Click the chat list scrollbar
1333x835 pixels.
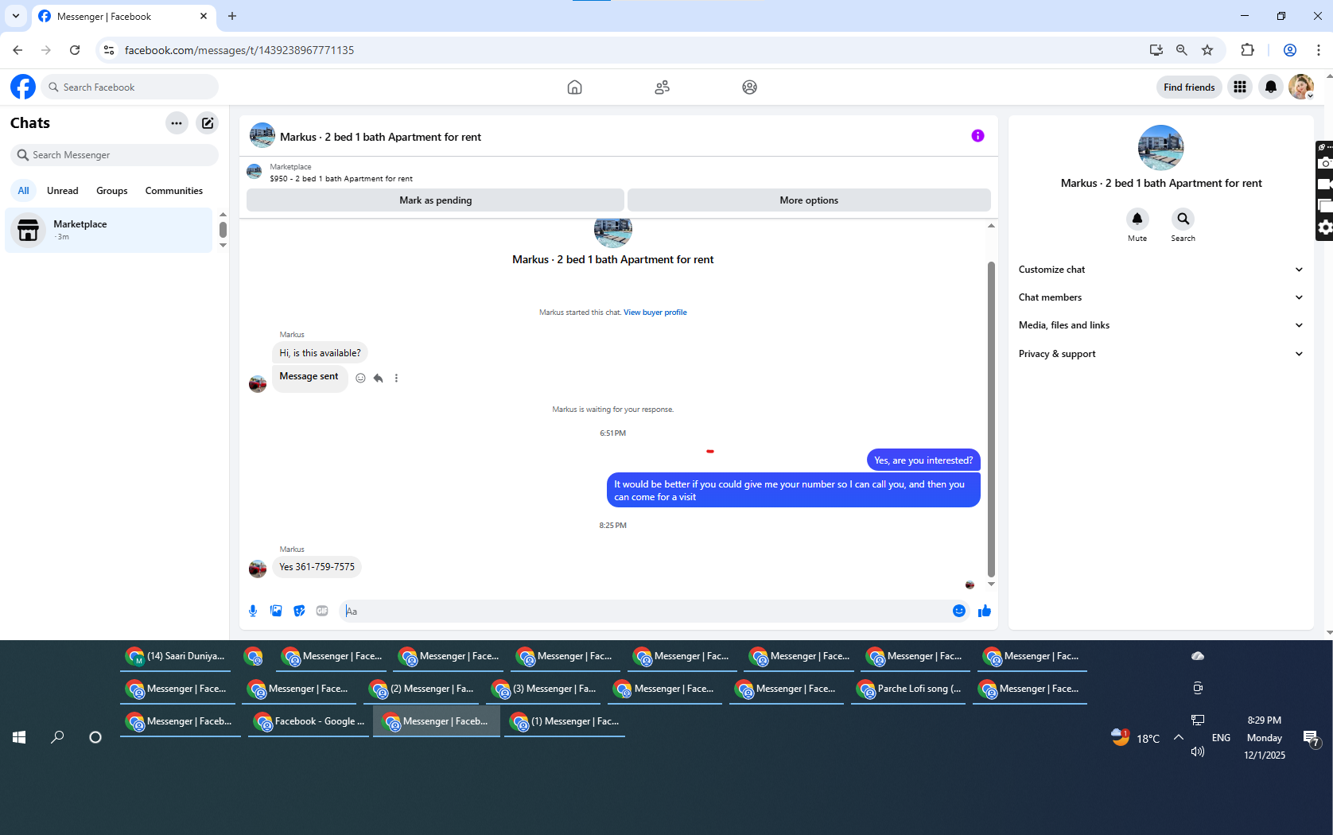tap(223, 230)
